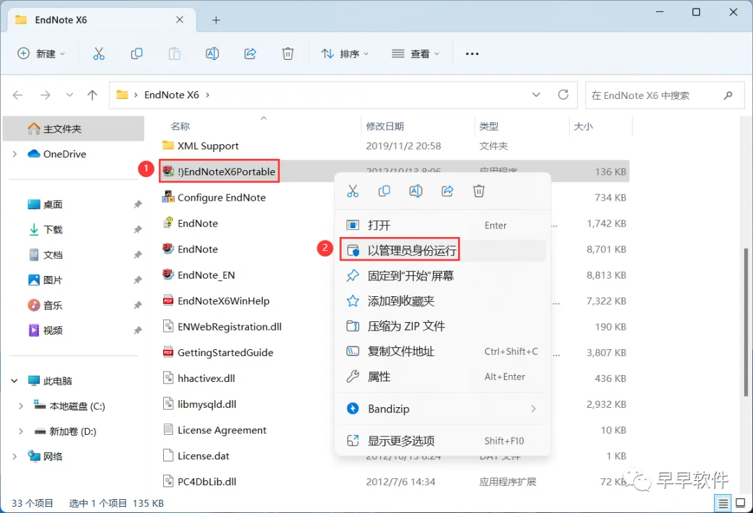Go back with the left arrow

[x=17, y=95]
